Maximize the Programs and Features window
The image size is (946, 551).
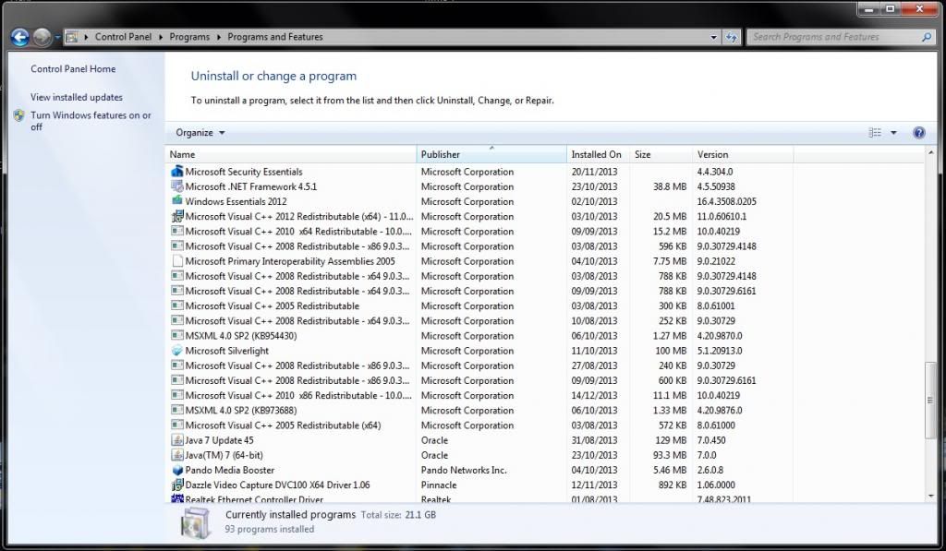(890, 8)
